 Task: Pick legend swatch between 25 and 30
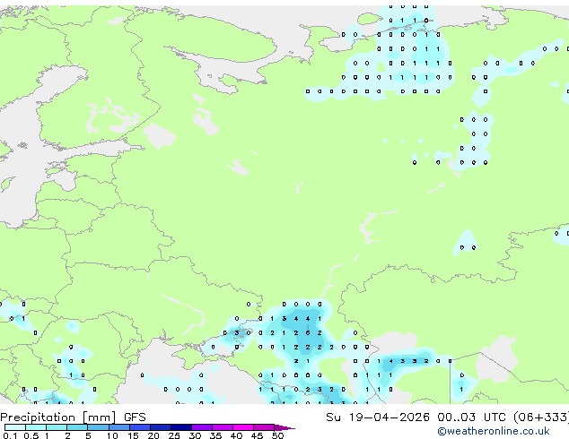click(180, 427)
